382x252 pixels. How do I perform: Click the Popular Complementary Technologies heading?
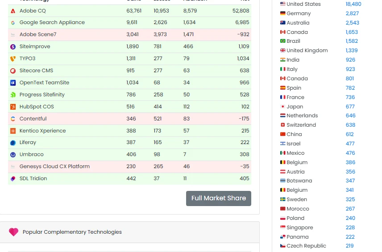pyautogui.click(x=72, y=232)
